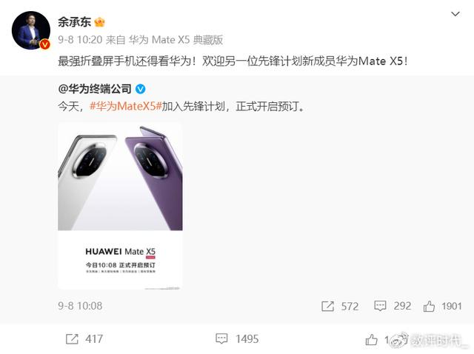Click the blue verified badge of 华为终端公司

coord(140,89)
